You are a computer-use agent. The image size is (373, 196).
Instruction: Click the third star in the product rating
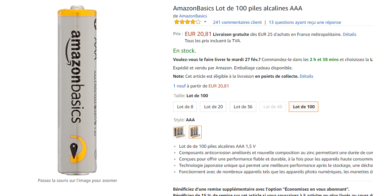pyautogui.click(x=188, y=21)
